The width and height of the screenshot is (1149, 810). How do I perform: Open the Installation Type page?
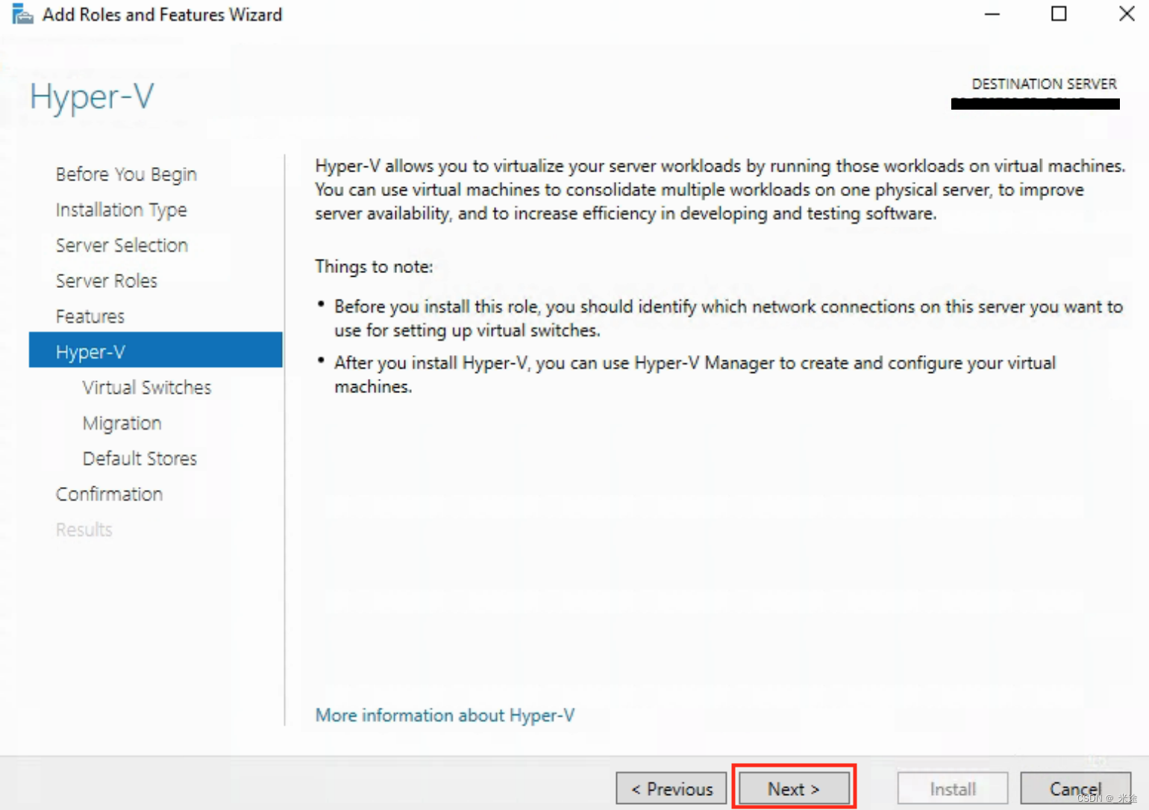coord(121,210)
